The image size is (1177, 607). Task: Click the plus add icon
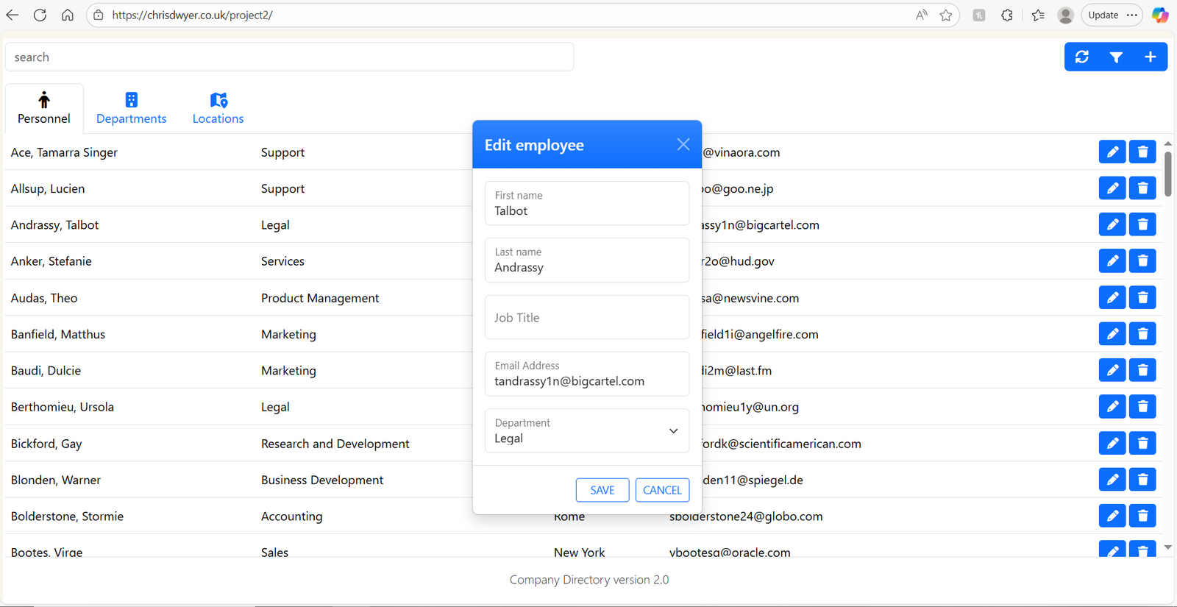1151,57
